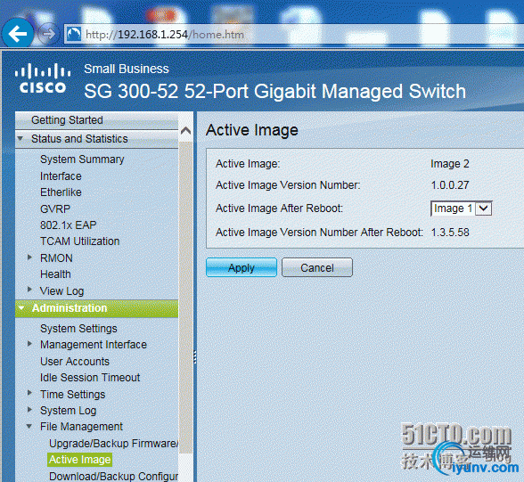Select Time Settings entry
This screenshot has width=524, height=482.
click(x=72, y=394)
